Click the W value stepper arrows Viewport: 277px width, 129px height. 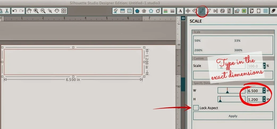click(x=264, y=91)
